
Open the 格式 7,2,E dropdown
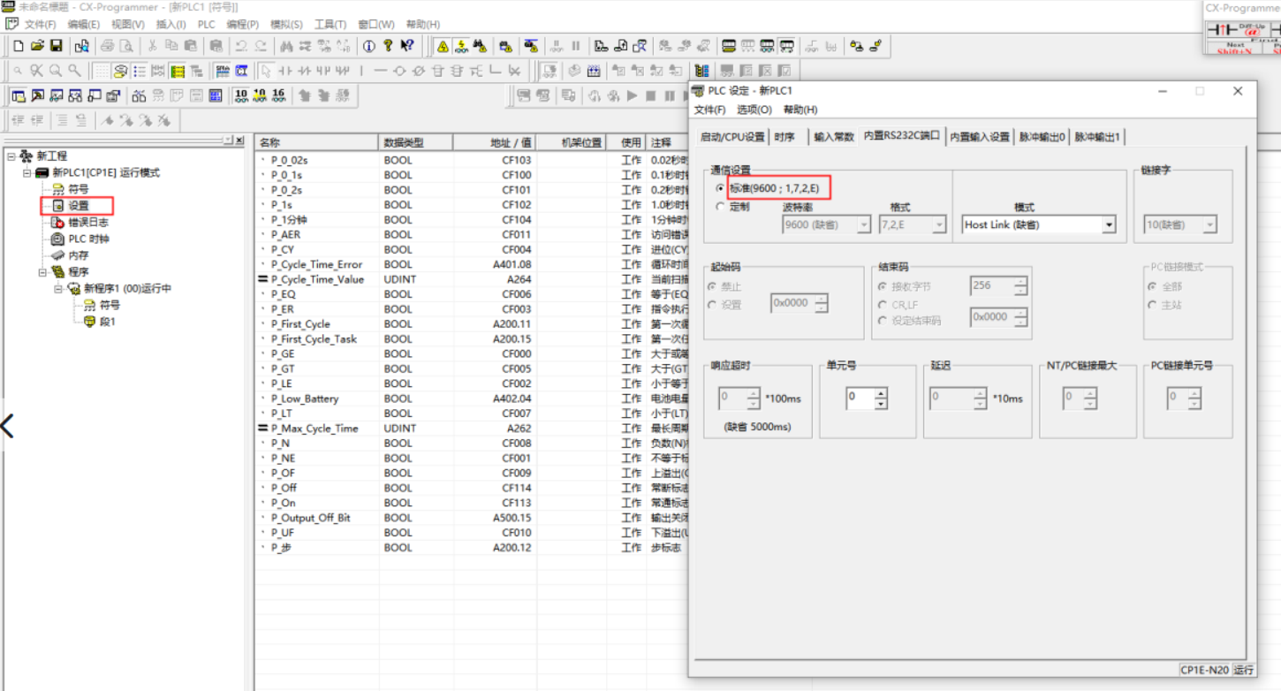(938, 225)
